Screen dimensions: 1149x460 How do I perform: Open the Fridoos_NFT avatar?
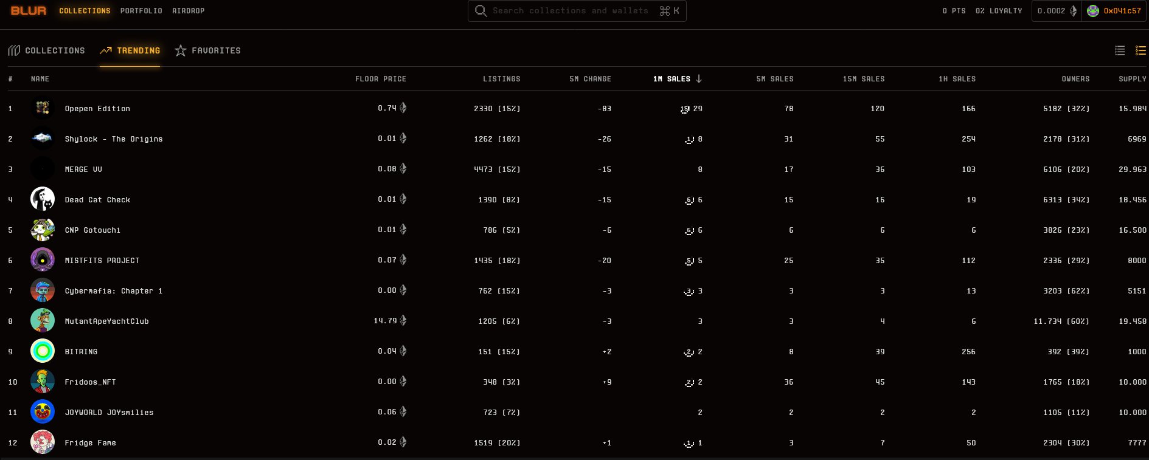tap(43, 382)
